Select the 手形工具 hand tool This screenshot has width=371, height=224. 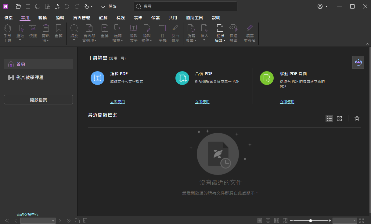pyautogui.click(x=7, y=33)
